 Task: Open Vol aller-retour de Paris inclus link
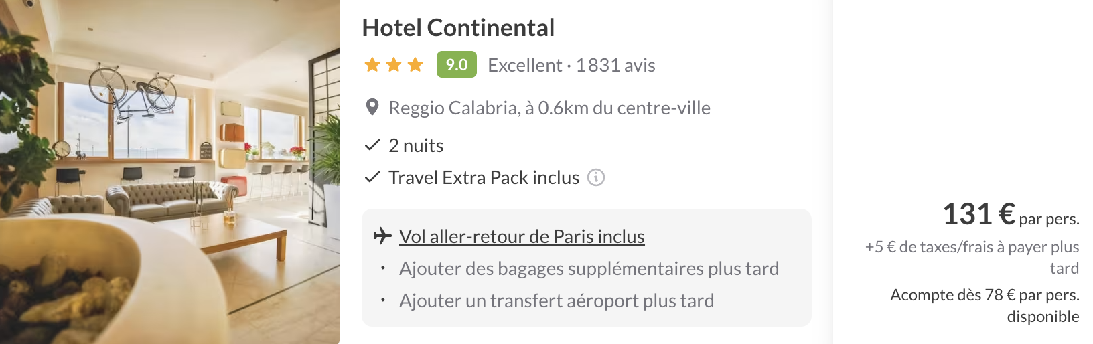tap(522, 236)
